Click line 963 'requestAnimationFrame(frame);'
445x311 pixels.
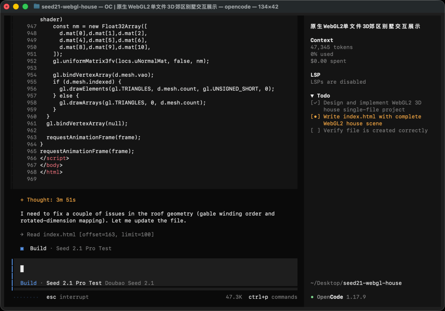click(94, 137)
